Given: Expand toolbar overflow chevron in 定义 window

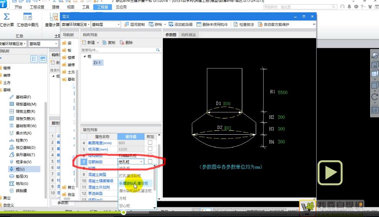Looking at the screenshot, I should click(314, 24).
